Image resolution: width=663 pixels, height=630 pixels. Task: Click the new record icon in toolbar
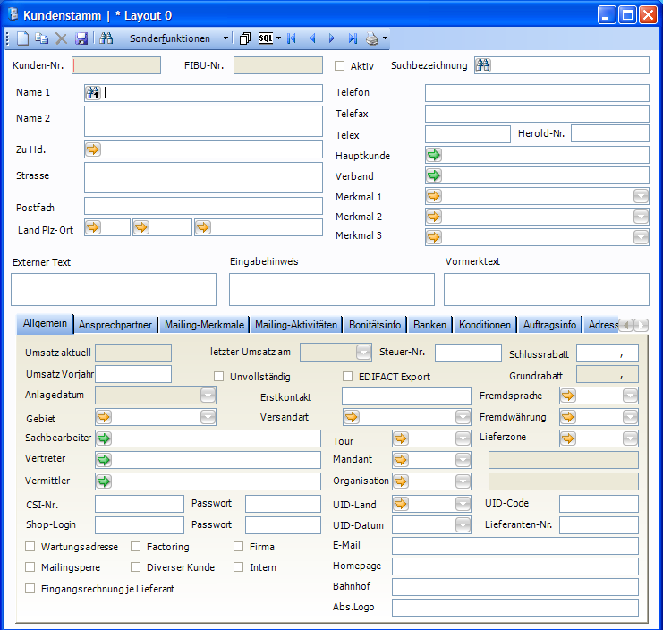point(23,38)
